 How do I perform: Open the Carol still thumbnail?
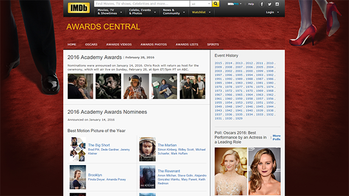click(80, 86)
